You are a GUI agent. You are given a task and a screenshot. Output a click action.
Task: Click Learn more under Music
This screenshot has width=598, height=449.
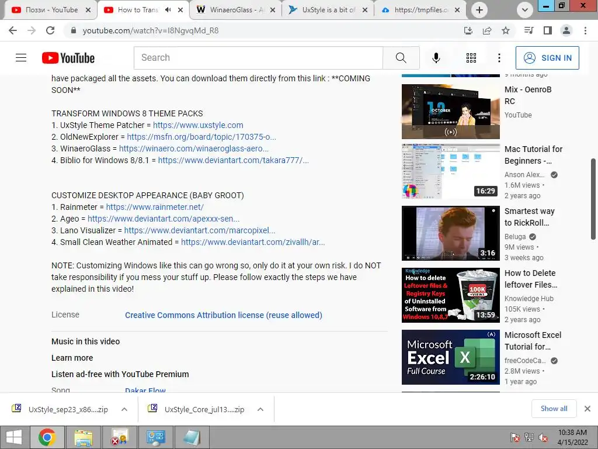[72, 358]
